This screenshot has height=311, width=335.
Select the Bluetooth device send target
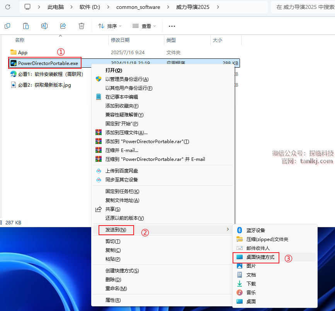tap(256, 230)
